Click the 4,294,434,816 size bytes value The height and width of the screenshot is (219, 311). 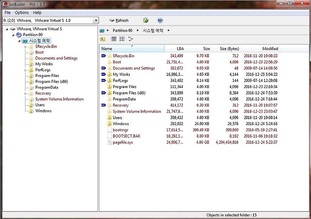click(x=227, y=142)
